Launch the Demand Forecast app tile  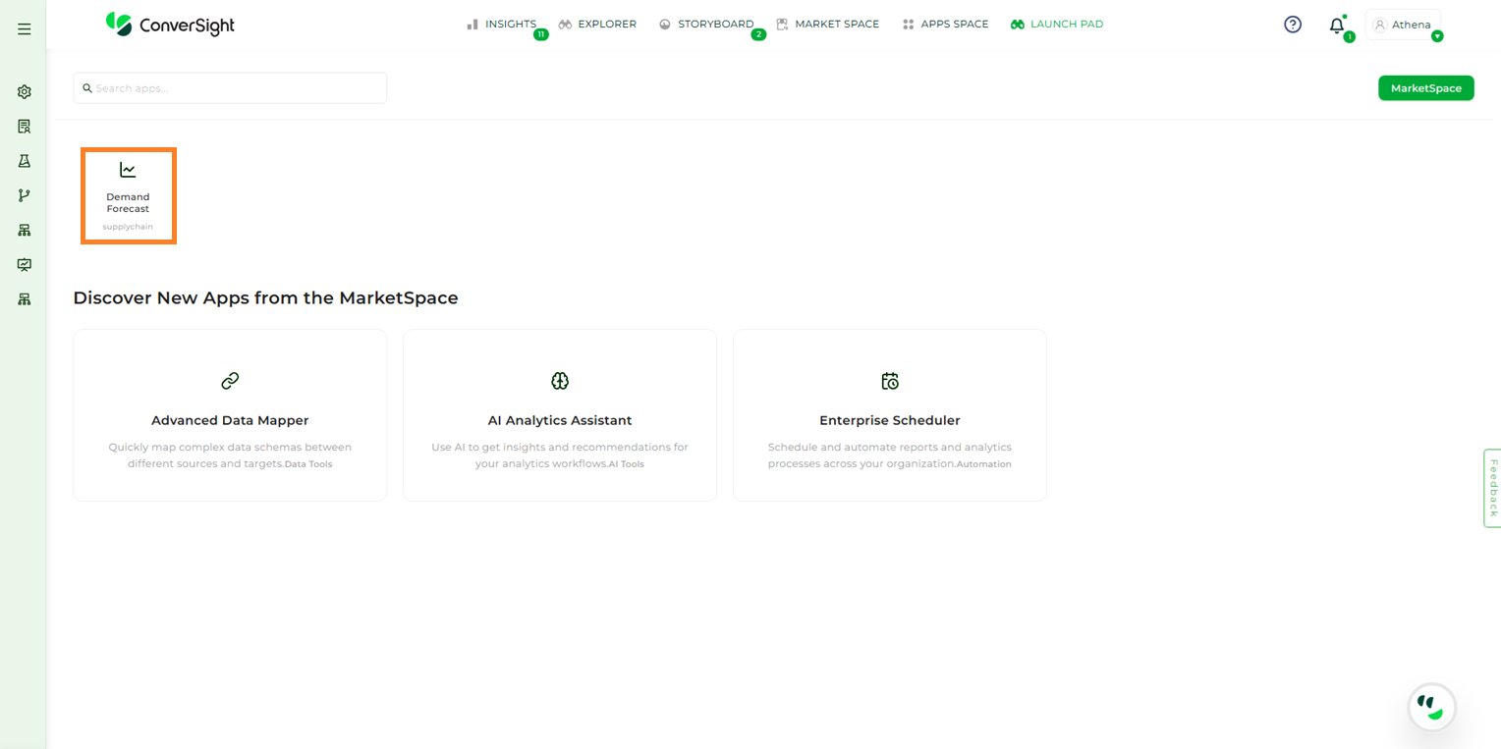(128, 196)
